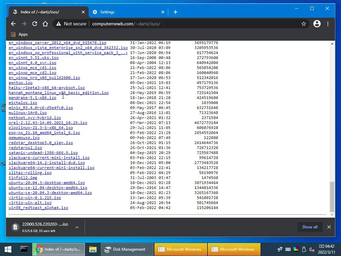
Task: Click the colorful display tray icon
Action: coord(296,249)
